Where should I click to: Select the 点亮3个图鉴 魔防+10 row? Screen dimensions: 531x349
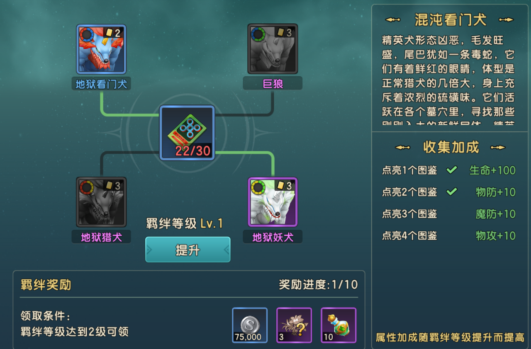tap(449, 214)
